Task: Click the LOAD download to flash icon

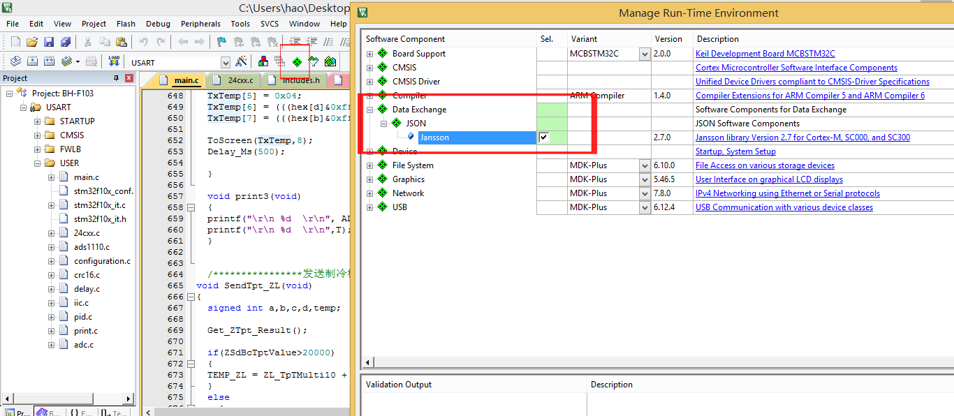Action: [114, 61]
